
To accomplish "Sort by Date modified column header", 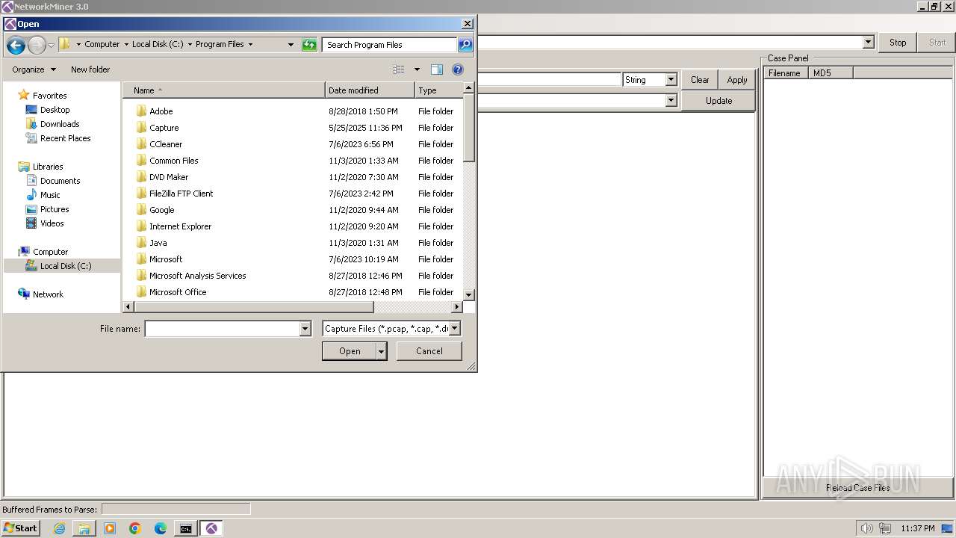I will click(370, 90).
